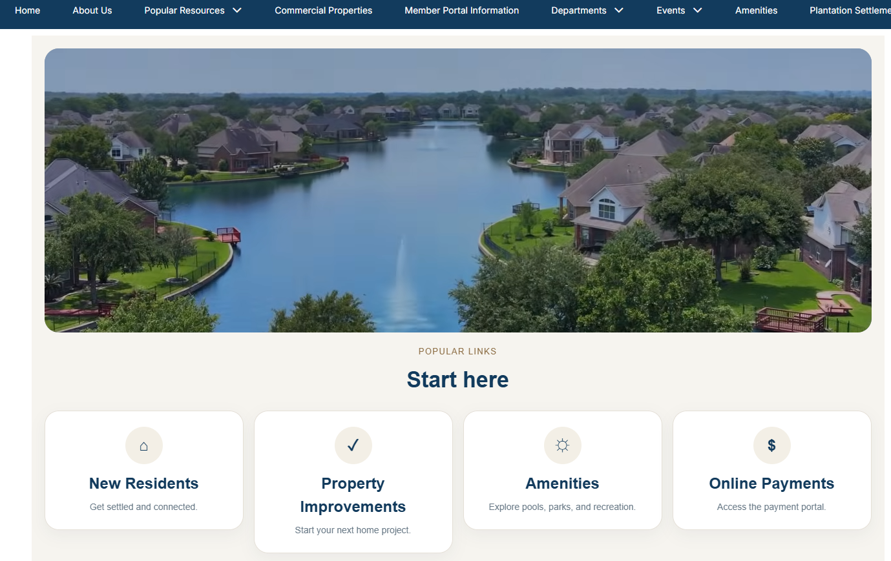Open the About Us page
Image resolution: width=891 pixels, height=561 pixels.
(x=92, y=10)
